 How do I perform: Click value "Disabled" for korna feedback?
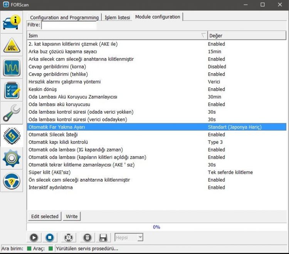(217, 67)
